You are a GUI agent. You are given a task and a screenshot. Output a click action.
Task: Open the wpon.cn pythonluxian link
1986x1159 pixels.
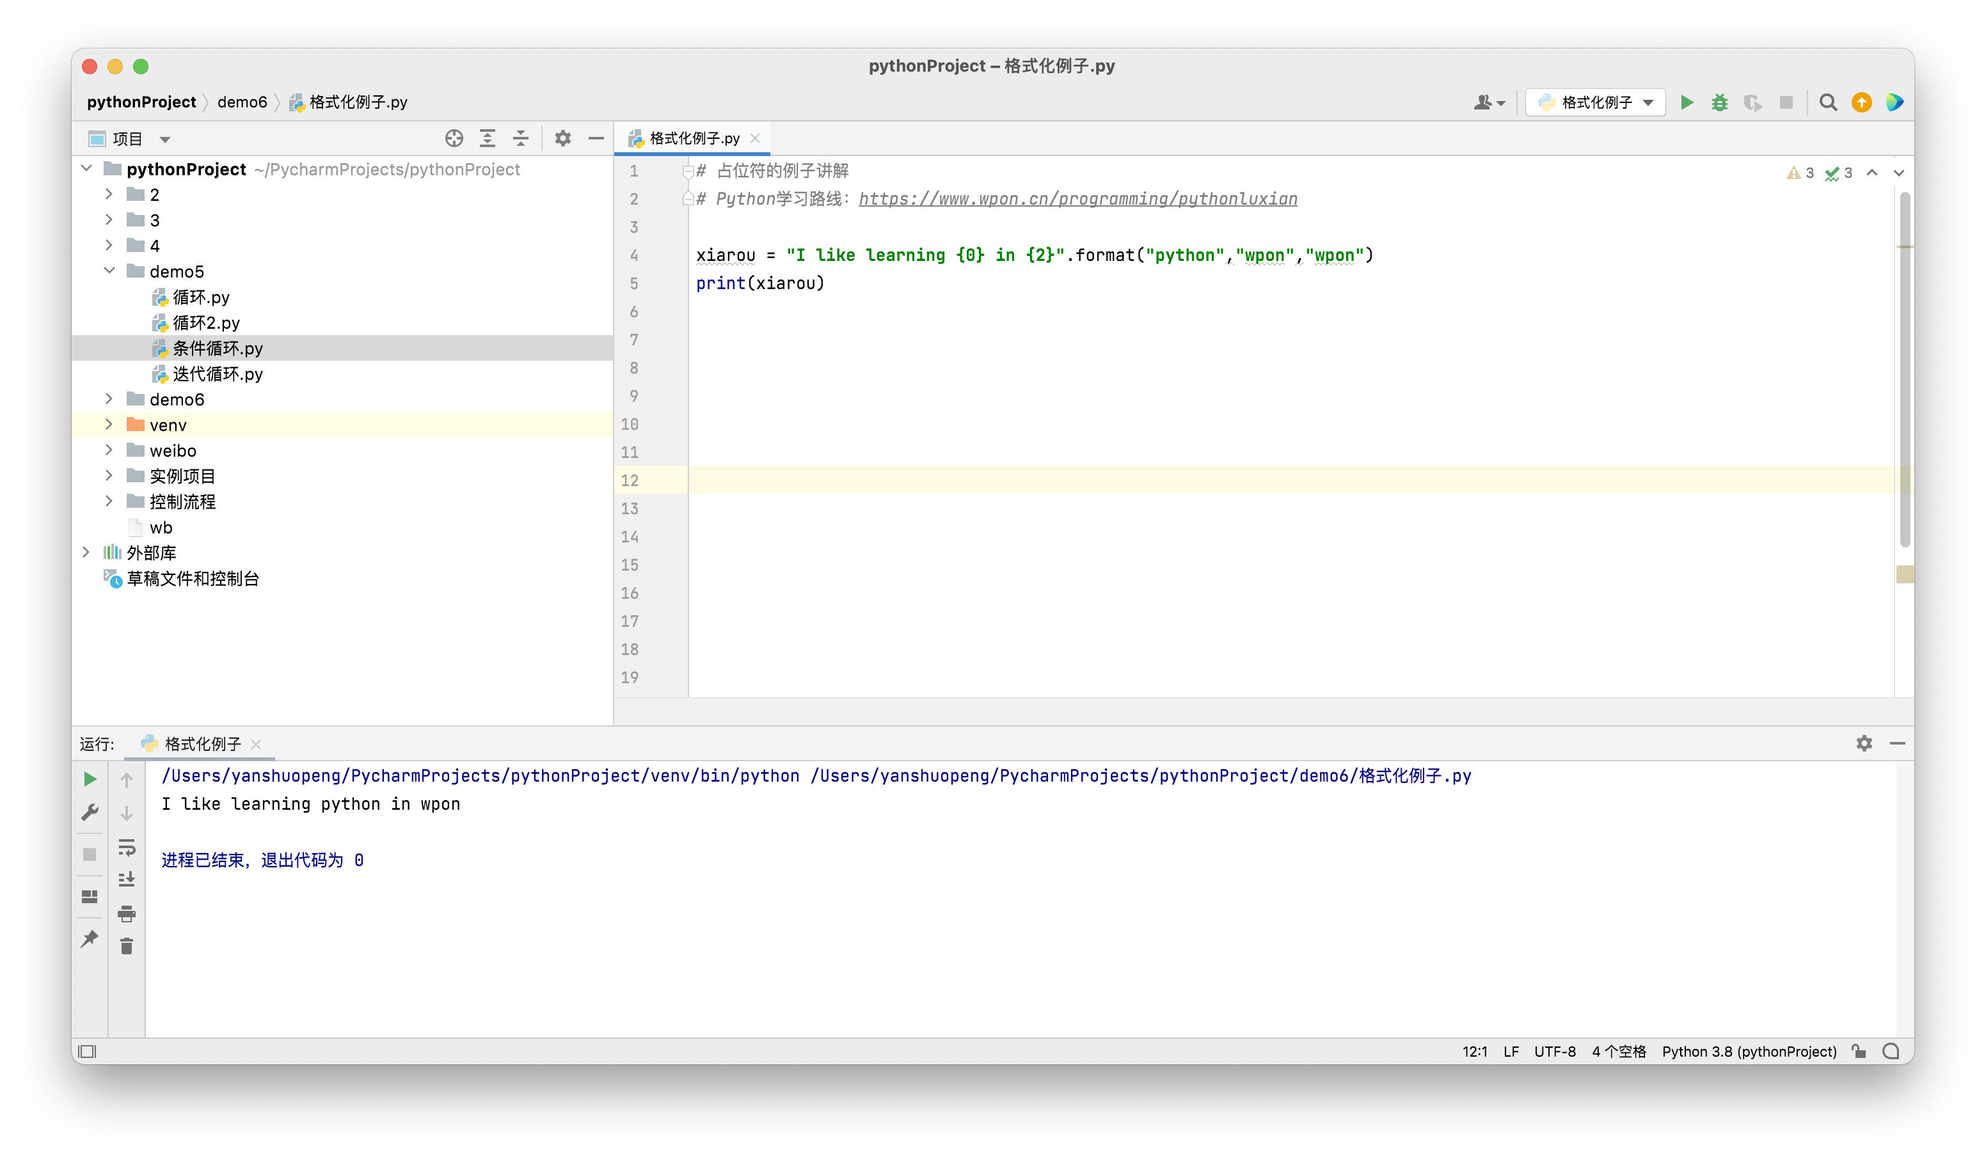(1077, 198)
